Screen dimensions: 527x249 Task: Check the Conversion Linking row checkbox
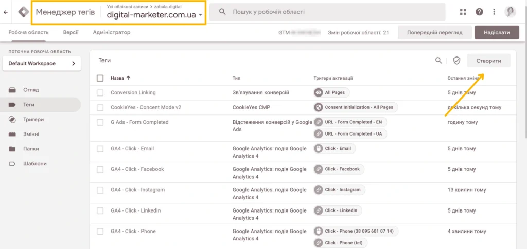100,93
